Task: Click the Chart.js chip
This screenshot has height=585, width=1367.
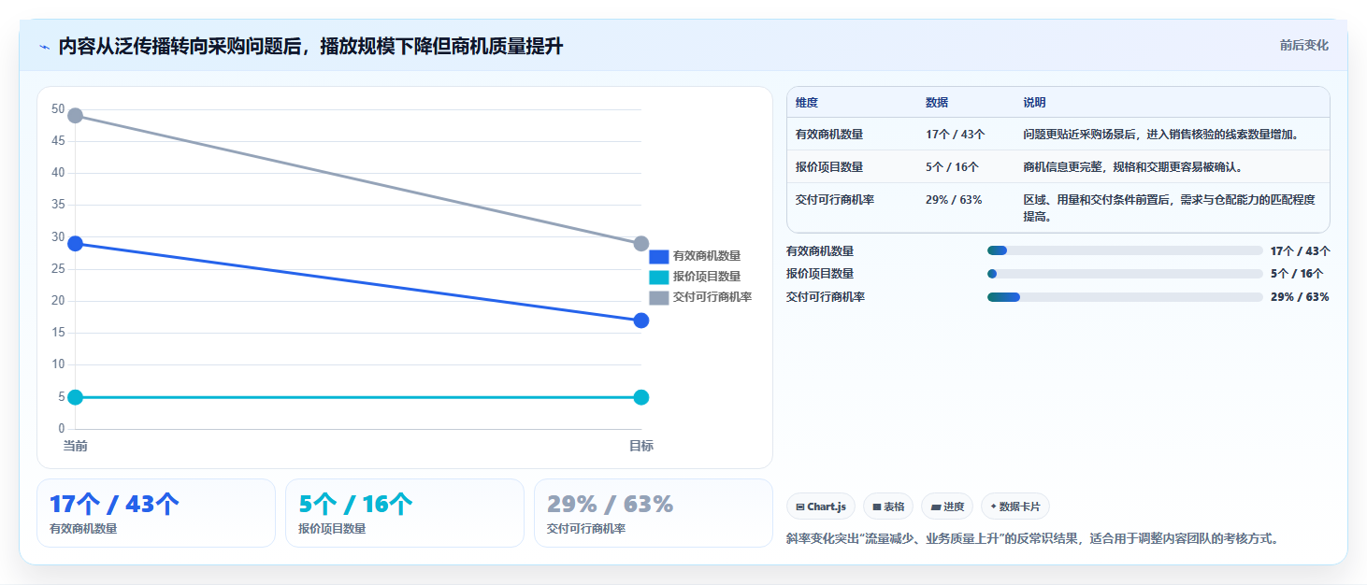Action: pyautogui.click(x=821, y=507)
